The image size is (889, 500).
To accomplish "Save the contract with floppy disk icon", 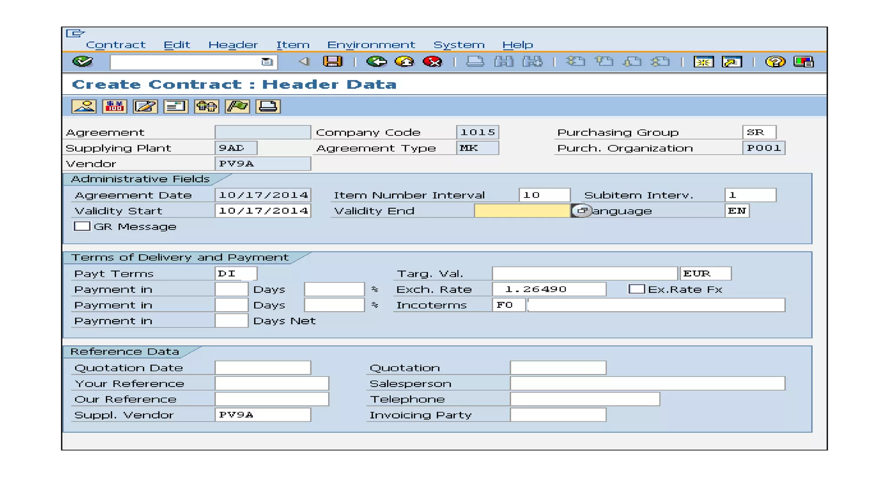I will (x=333, y=62).
